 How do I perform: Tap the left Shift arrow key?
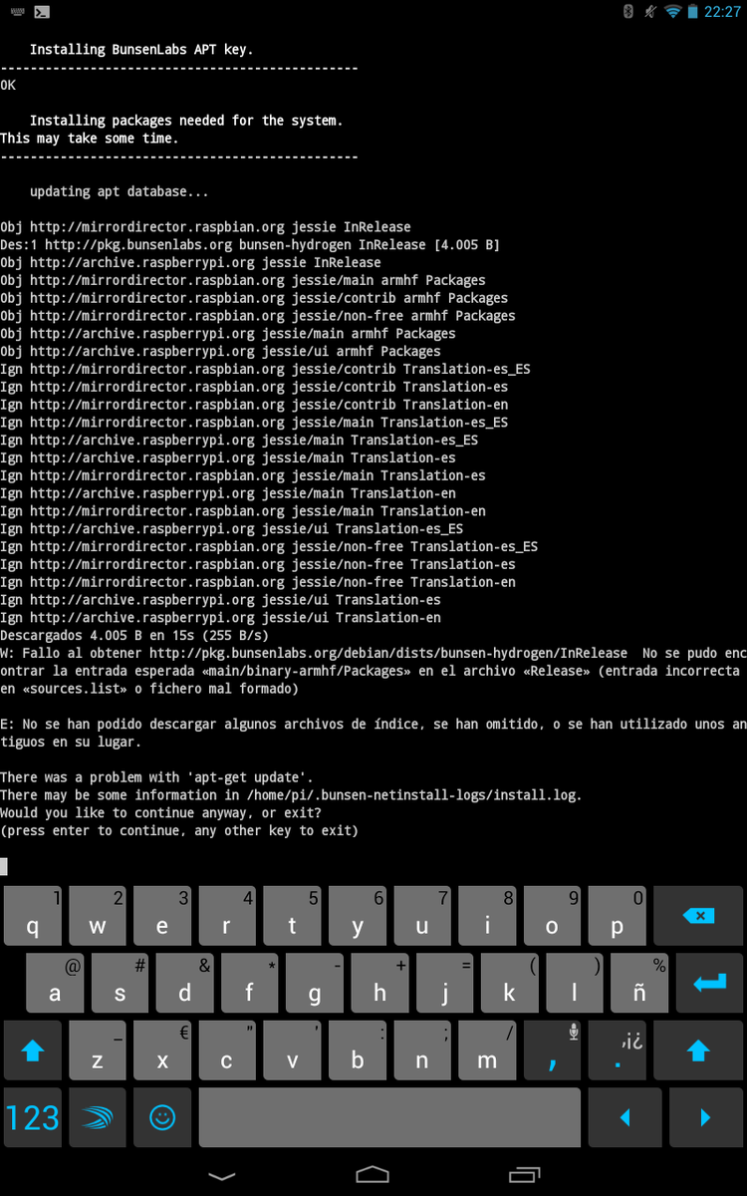click(x=33, y=1049)
